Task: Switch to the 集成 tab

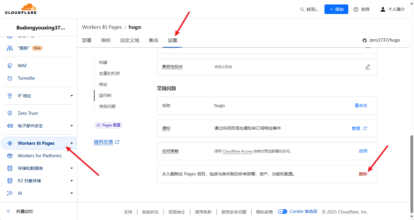Action: (153, 40)
